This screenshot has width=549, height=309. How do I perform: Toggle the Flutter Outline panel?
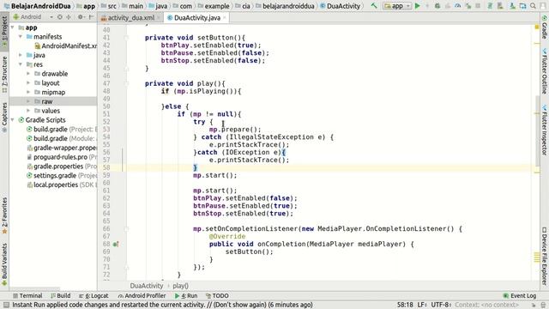pyautogui.click(x=545, y=71)
